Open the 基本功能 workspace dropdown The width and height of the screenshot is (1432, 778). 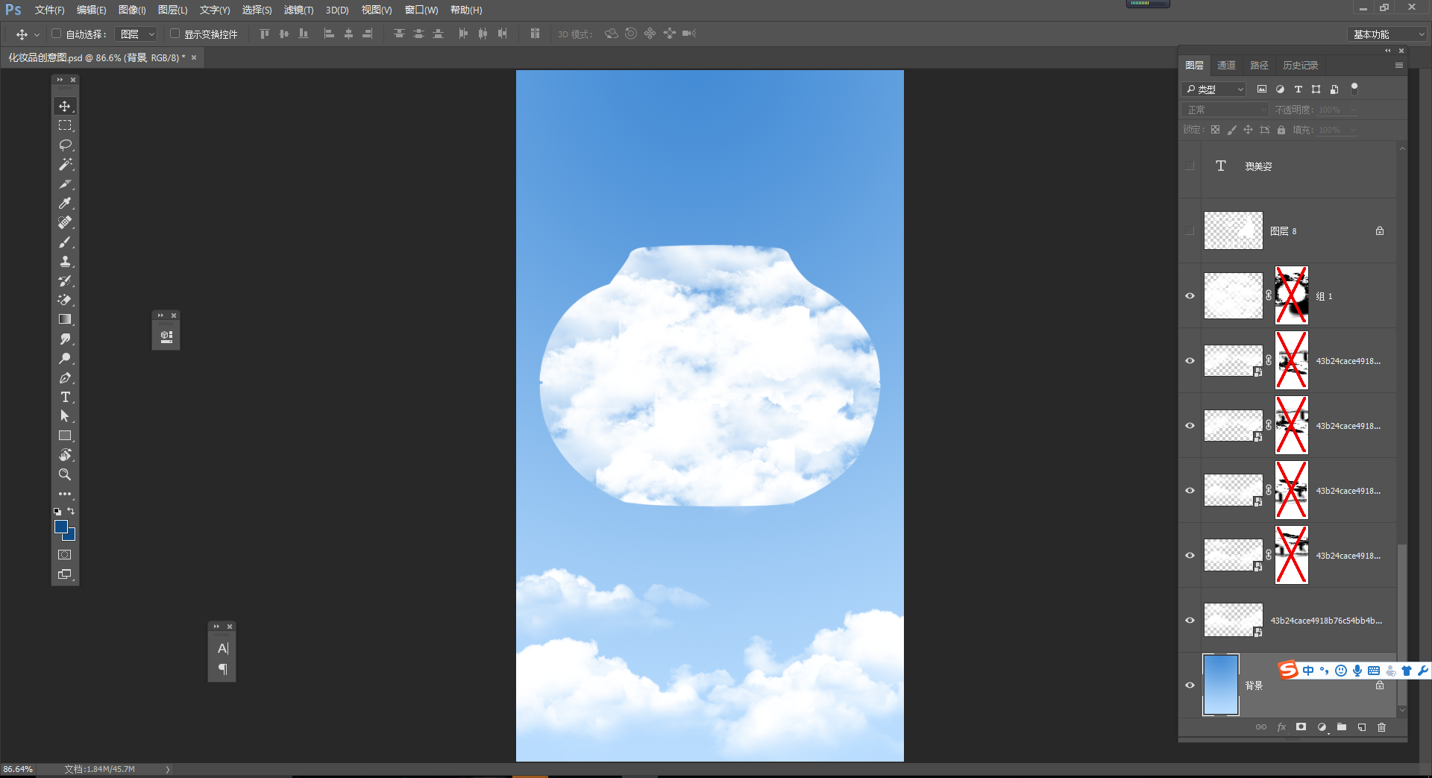(1387, 34)
